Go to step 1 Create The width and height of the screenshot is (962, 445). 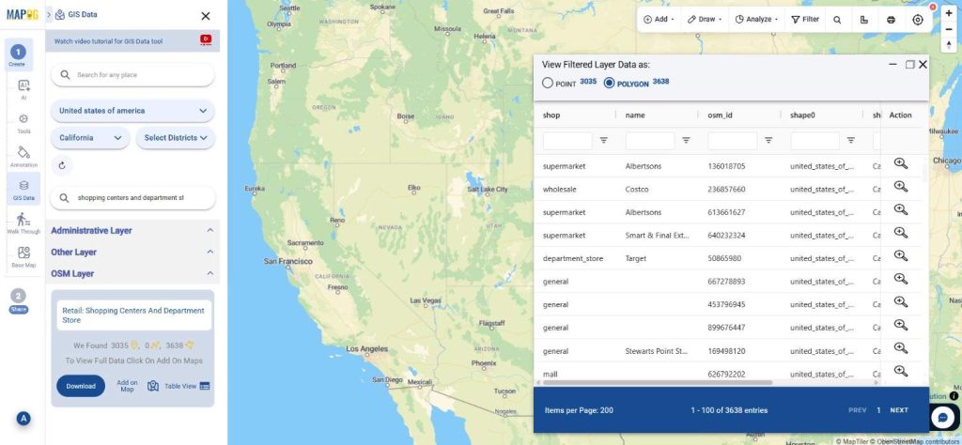click(18, 55)
